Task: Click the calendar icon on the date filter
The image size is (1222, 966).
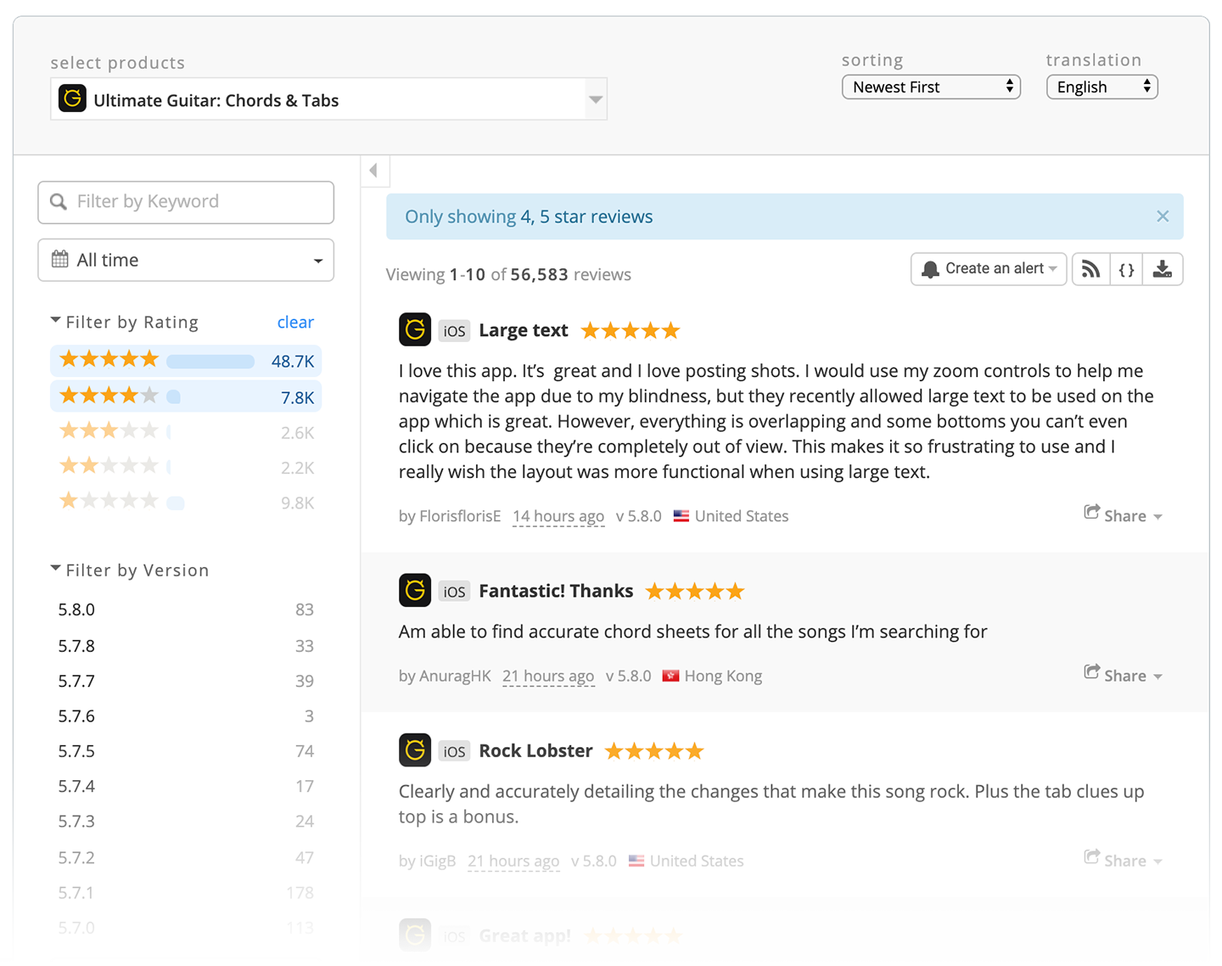Action: click(x=59, y=260)
